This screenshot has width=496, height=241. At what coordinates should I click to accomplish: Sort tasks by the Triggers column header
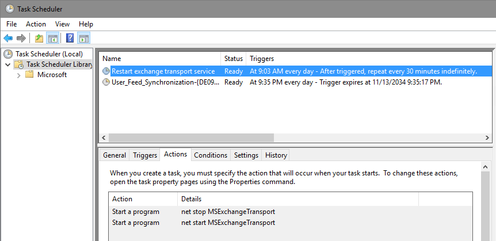pyautogui.click(x=369, y=59)
